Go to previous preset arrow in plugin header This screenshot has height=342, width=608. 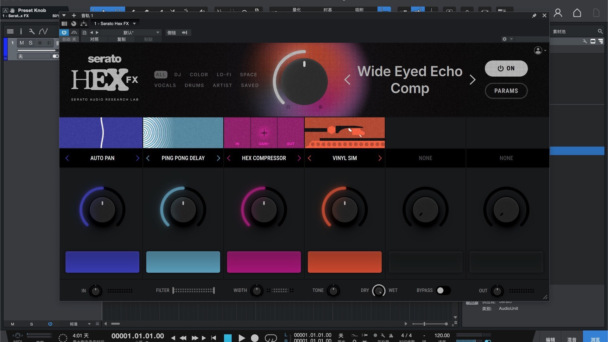tap(92, 33)
